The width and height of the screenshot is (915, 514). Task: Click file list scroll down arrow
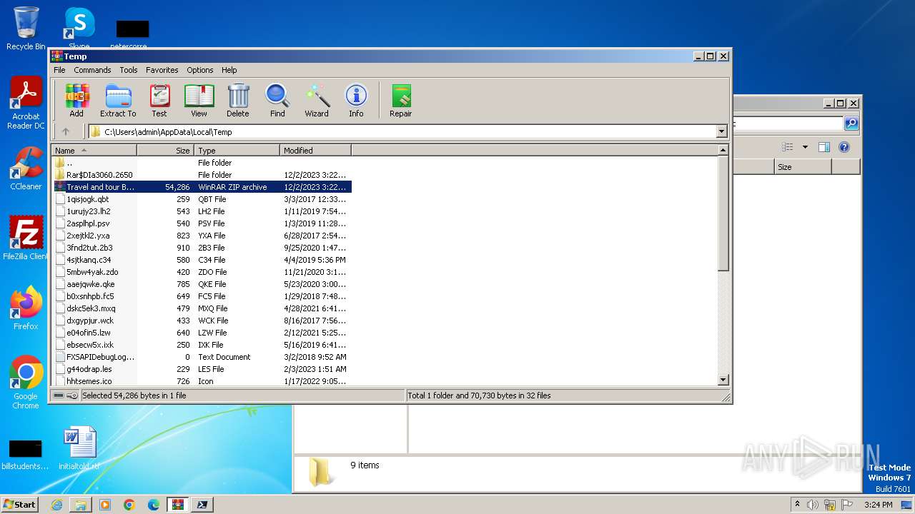(x=723, y=381)
